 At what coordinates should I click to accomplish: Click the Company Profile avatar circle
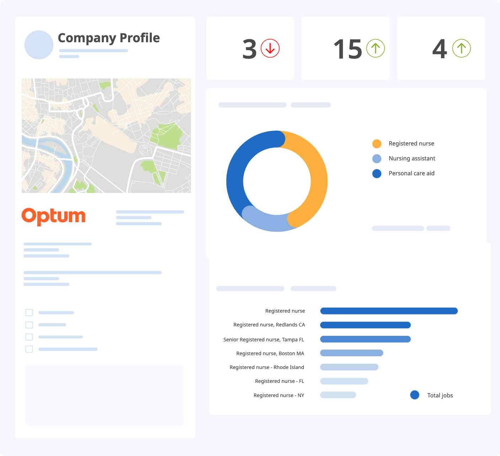[x=38, y=44]
